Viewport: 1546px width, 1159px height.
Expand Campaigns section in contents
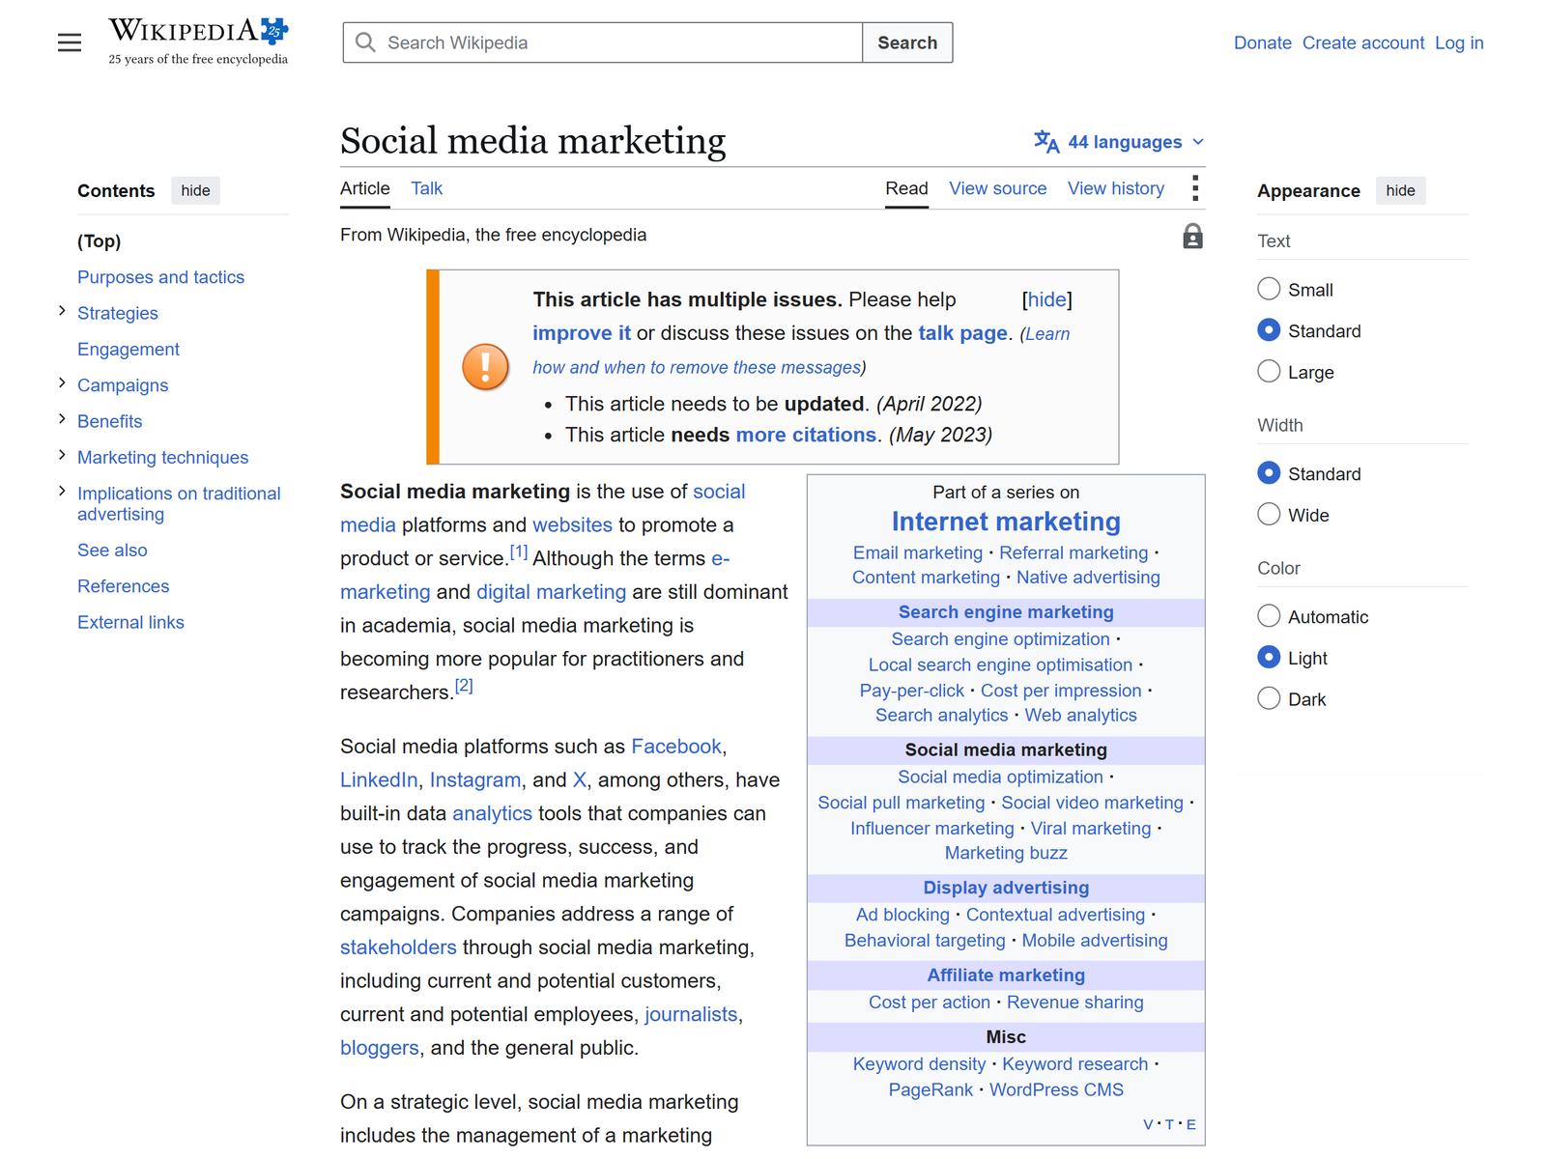coord(62,383)
